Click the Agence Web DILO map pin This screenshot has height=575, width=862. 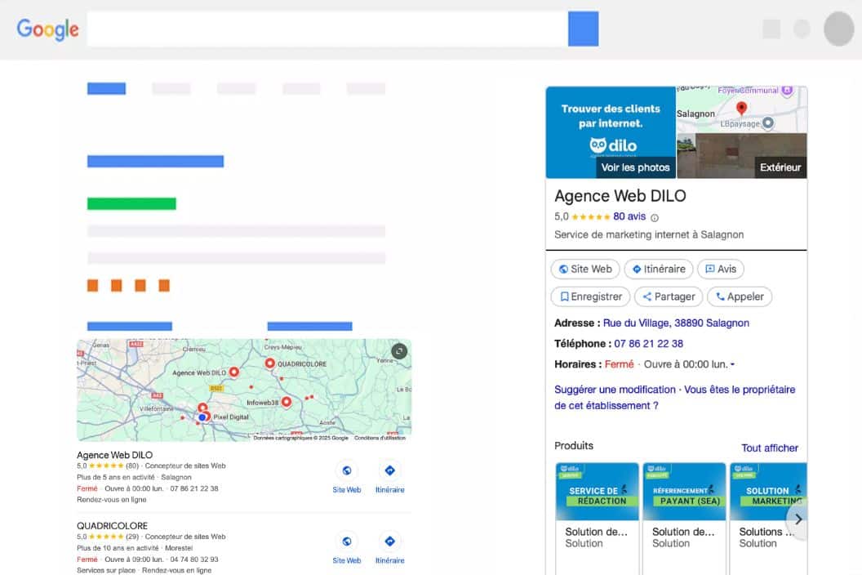[x=234, y=372]
